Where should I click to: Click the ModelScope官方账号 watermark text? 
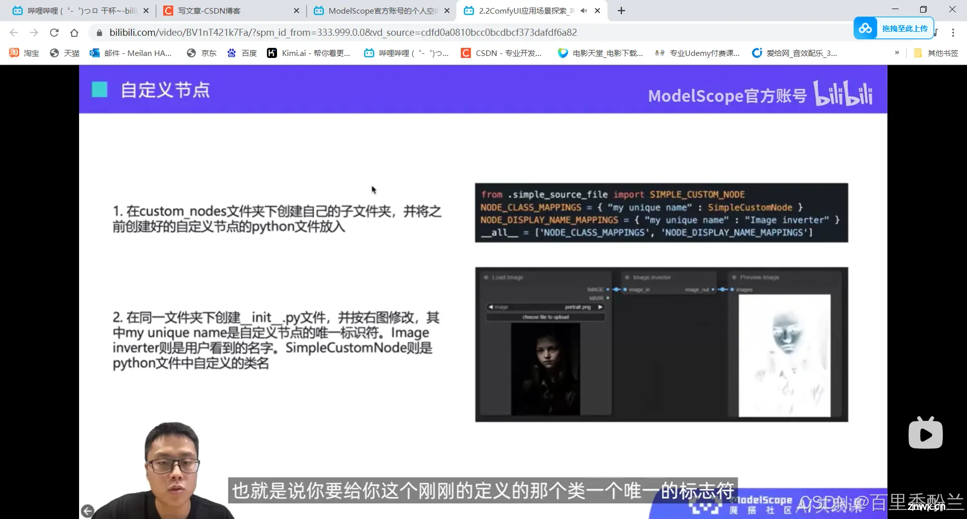pyautogui.click(x=727, y=95)
